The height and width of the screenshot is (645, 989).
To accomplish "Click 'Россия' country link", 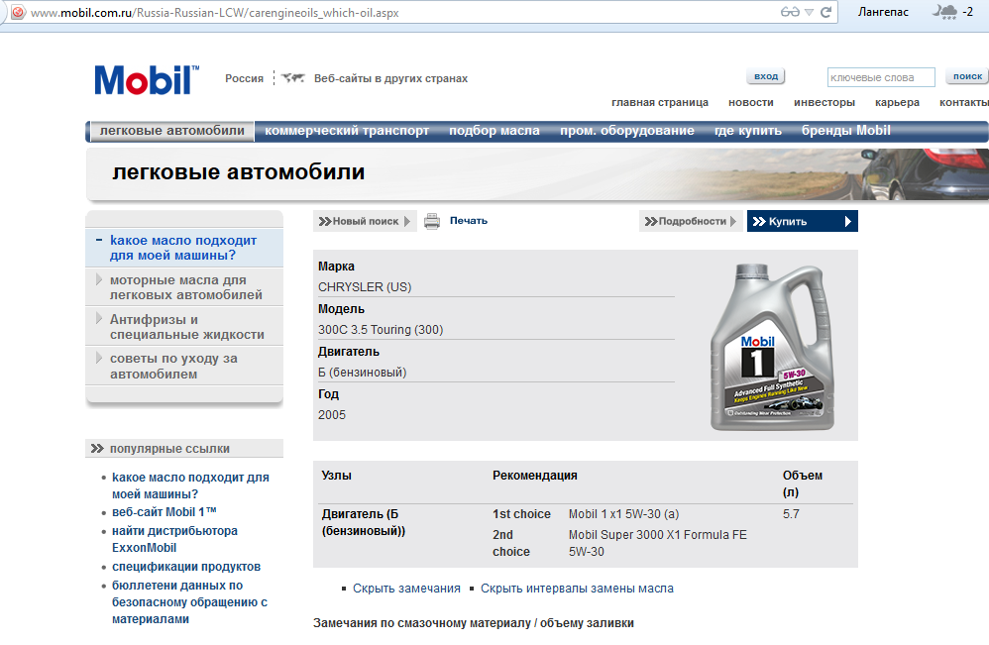I will click(244, 79).
